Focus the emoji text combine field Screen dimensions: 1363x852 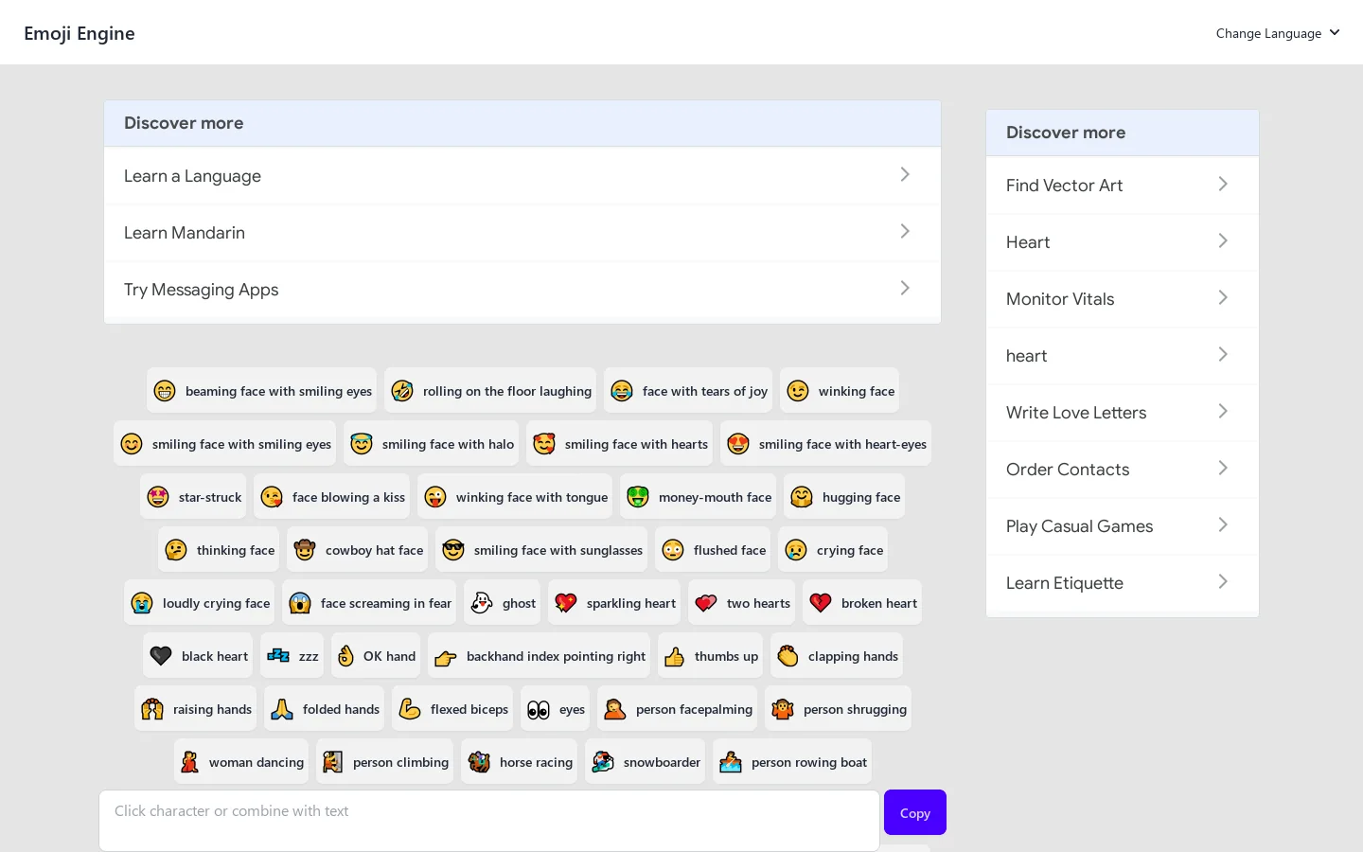click(489, 821)
